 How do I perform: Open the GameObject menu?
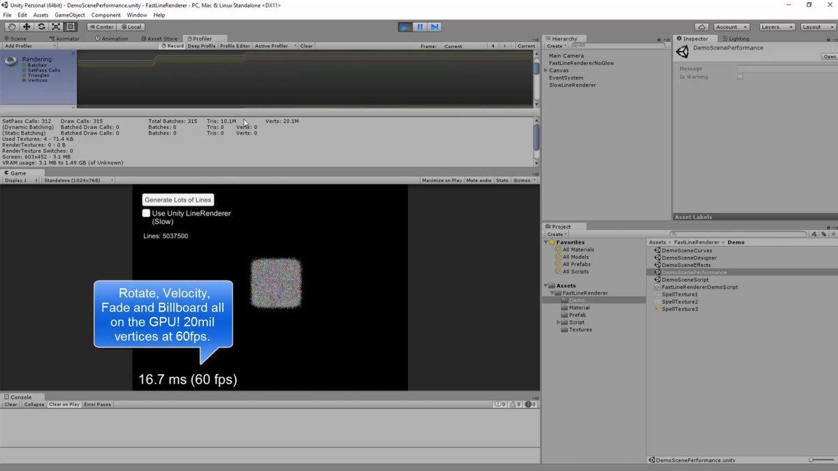[70, 15]
